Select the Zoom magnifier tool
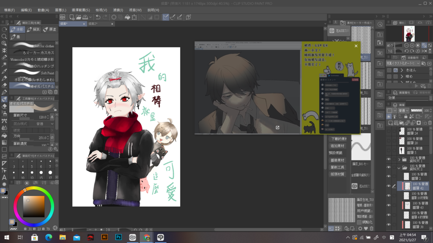The height and width of the screenshot is (243, 433). click(4, 36)
